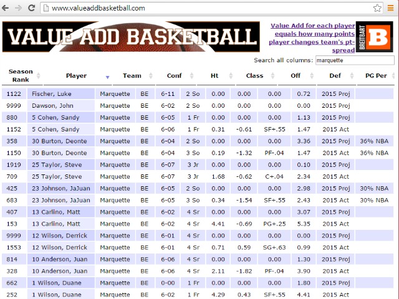The image size is (399, 299).
Task: Click value 'SG+.63' in Derrick Wilson row
Action: coord(274,247)
